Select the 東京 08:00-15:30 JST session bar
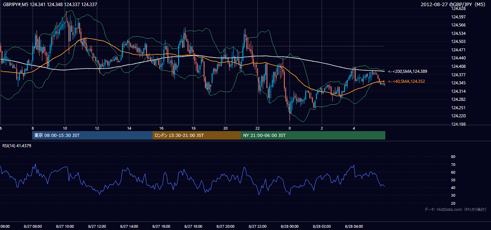 (x=93, y=135)
